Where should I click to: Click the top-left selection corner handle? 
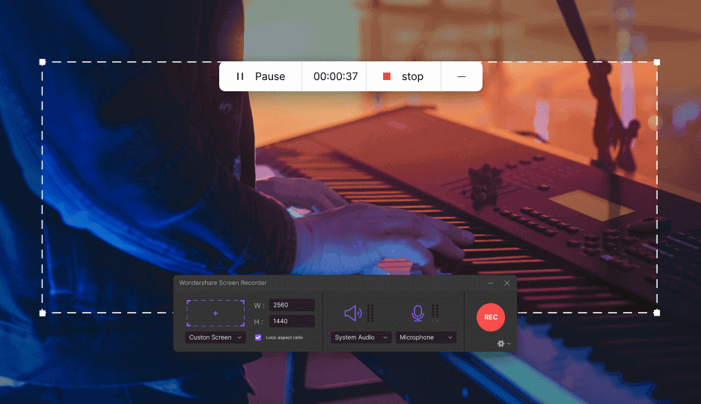[x=43, y=62]
